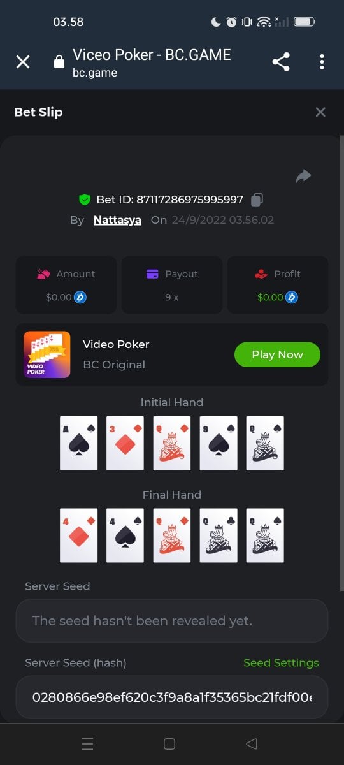Tap the 4 of diamonds final card

pos(79,535)
